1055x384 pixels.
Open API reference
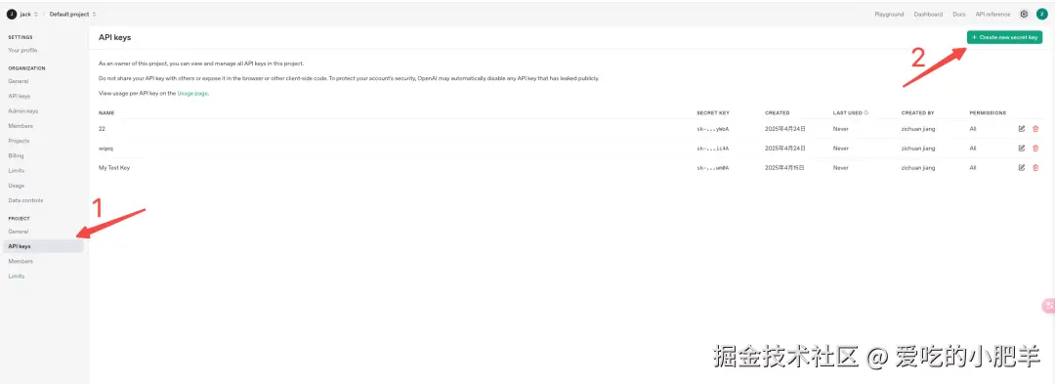click(992, 14)
